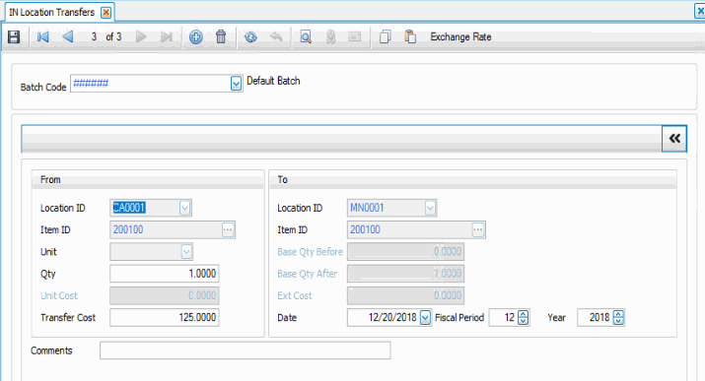Adjust the Year spinner

pos(618,317)
